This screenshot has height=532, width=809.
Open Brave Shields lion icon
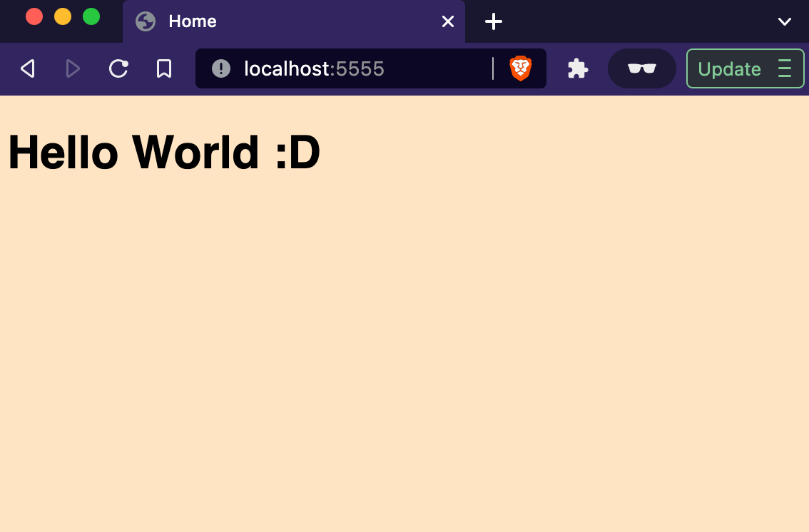521,68
